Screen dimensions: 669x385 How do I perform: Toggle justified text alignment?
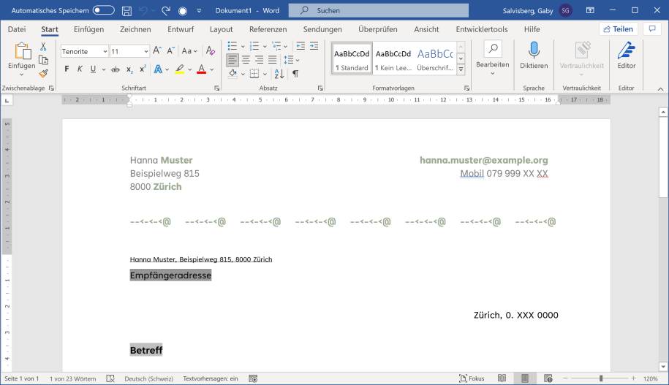point(272,60)
